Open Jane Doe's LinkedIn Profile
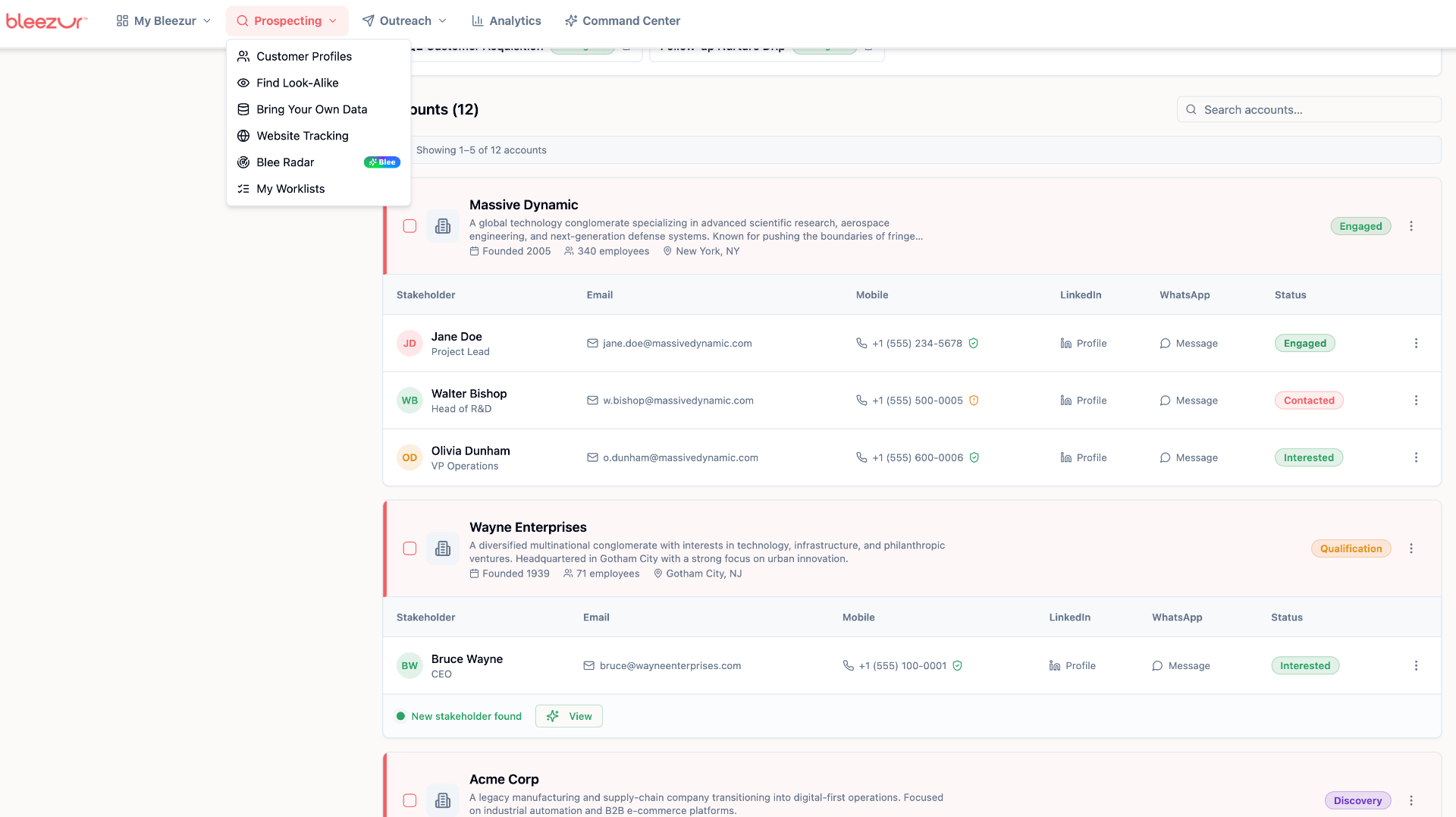Screen dimensions: 1456x817 point(1084,344)
